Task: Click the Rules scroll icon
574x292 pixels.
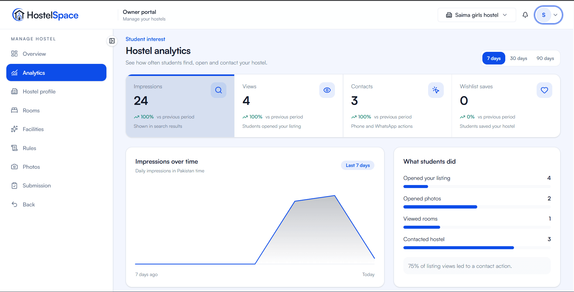Action: 14,148
